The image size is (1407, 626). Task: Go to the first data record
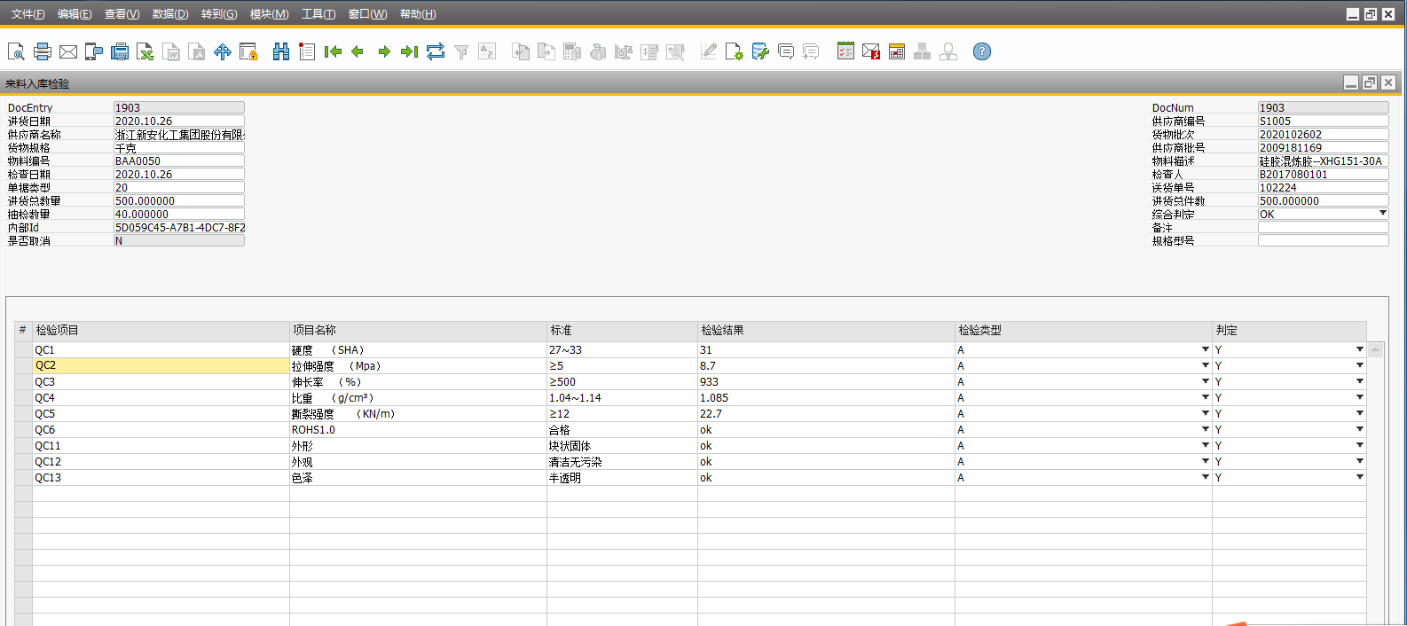(333, 52)
